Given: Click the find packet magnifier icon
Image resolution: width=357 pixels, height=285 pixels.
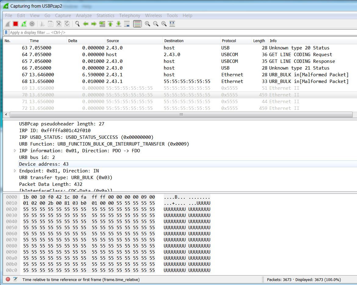Looking at the screenshot, I should click(x=77, y=24).
